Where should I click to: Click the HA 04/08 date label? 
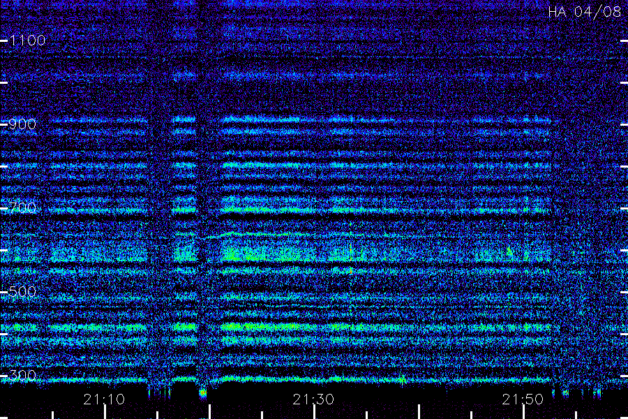584,12
